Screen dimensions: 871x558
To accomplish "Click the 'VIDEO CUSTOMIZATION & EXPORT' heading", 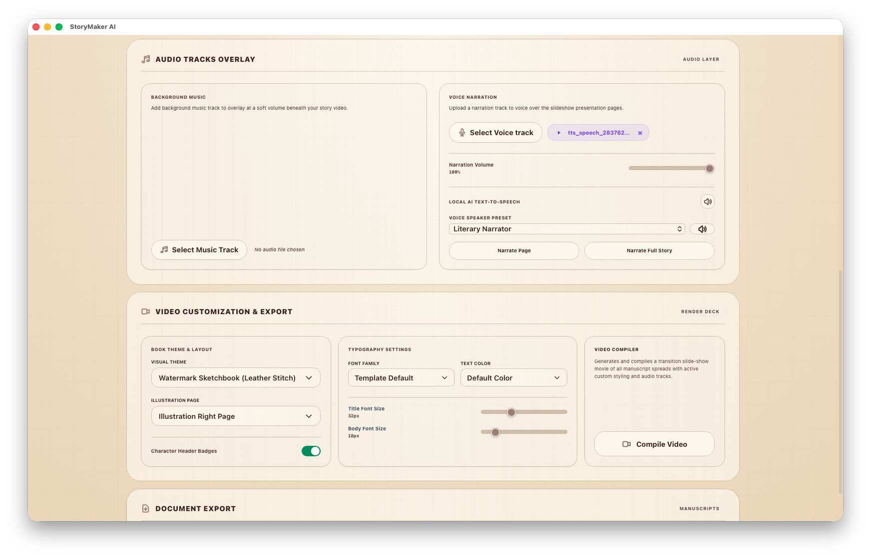I will click(x=224, y=312).
